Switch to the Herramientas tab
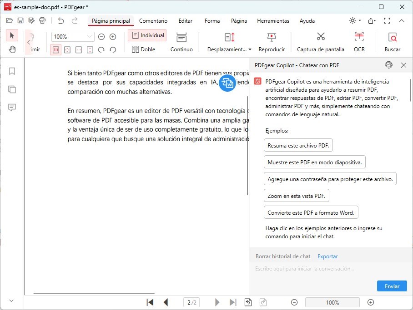This screenshot has height=310, width=413. click(x=273, y=21)
